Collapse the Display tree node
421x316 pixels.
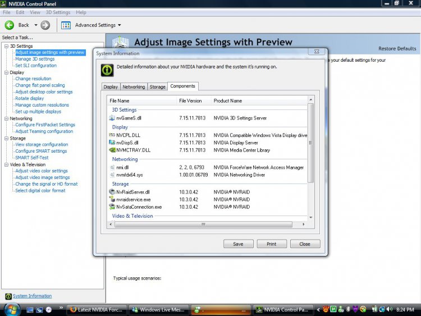point(6,72)
